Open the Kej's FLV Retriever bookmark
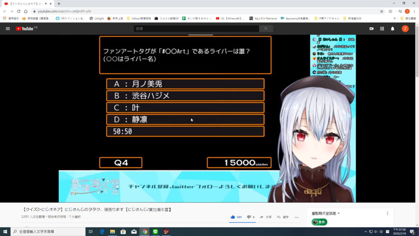 (x=263, y=18)
